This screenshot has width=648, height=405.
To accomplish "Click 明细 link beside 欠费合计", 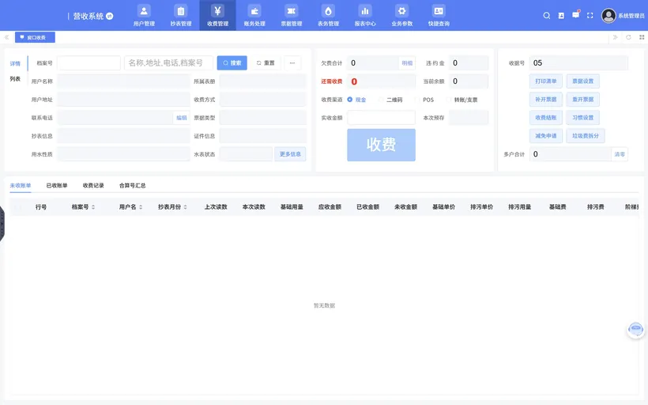I will [407, 62].
